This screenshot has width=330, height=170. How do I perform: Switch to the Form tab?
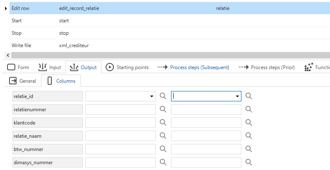(x=18, y=67)
